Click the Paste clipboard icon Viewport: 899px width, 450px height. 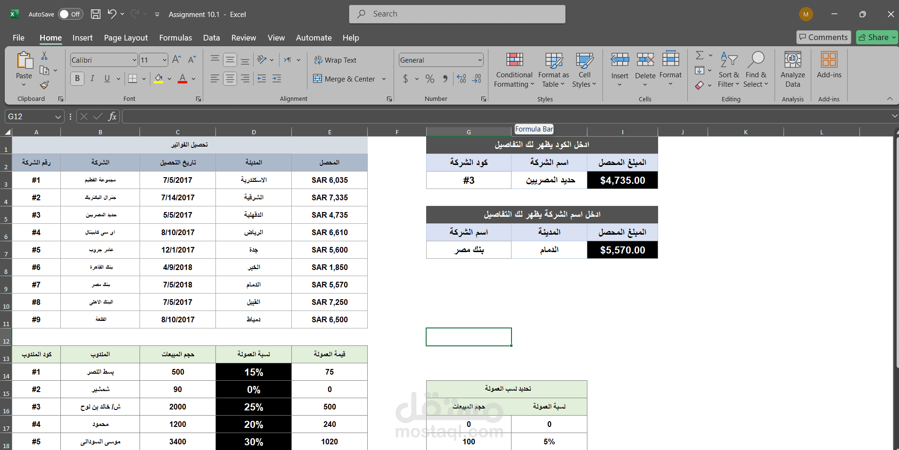(x=24, y=61)
